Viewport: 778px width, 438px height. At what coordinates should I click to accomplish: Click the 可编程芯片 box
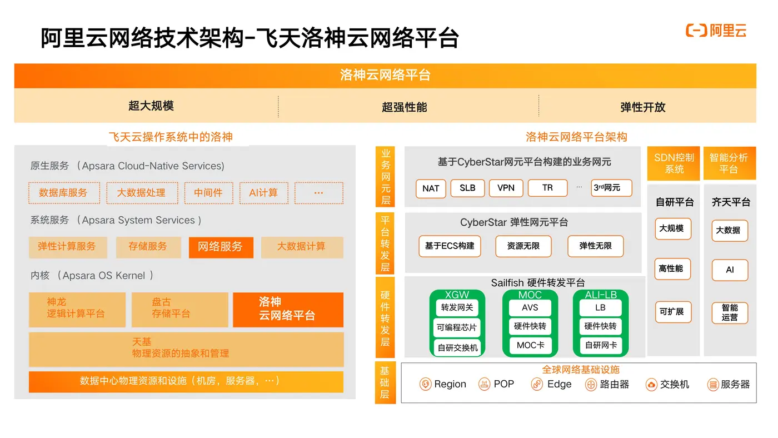click(x=457, y=327)
